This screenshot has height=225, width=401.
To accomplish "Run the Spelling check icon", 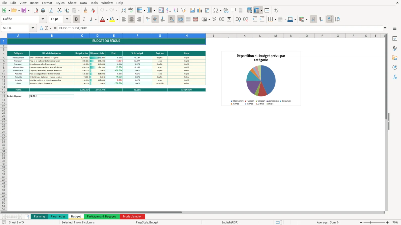I will [131, 10].
